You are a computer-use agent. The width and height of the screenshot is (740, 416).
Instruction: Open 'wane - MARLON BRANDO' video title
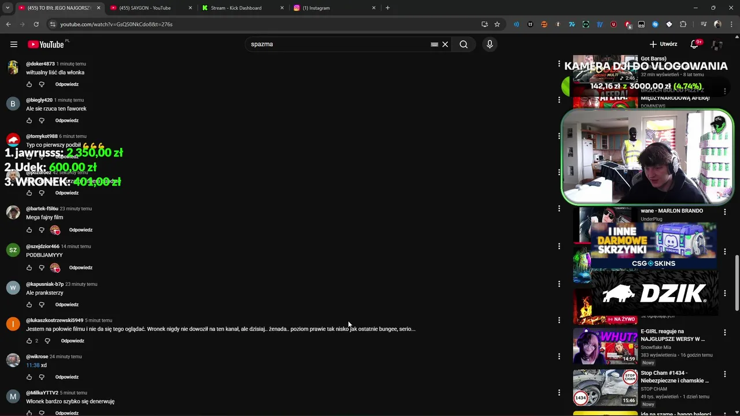point(672,211)
